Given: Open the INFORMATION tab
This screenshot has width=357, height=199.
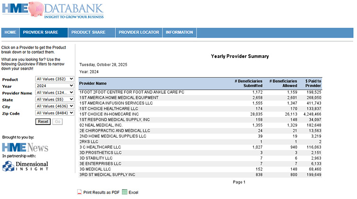Looking at the screenshot, I should tap(179, 33).
